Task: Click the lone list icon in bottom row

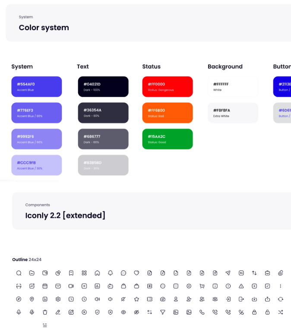Action: 45,325
